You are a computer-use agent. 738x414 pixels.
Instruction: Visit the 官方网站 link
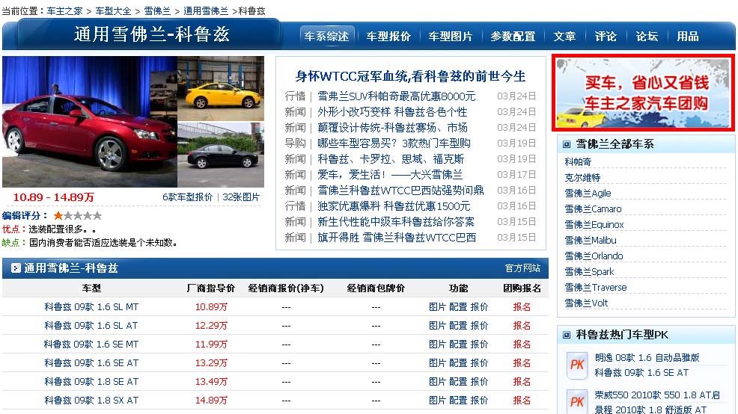coord(522,268)
